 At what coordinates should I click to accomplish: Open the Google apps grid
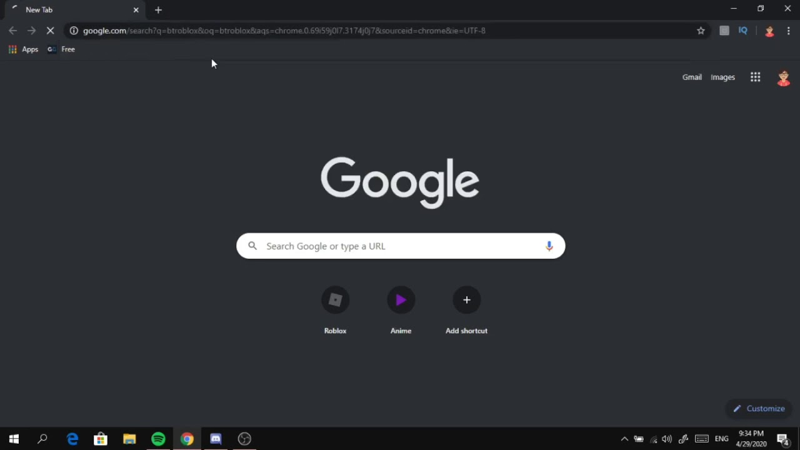[x=756, y=77]
